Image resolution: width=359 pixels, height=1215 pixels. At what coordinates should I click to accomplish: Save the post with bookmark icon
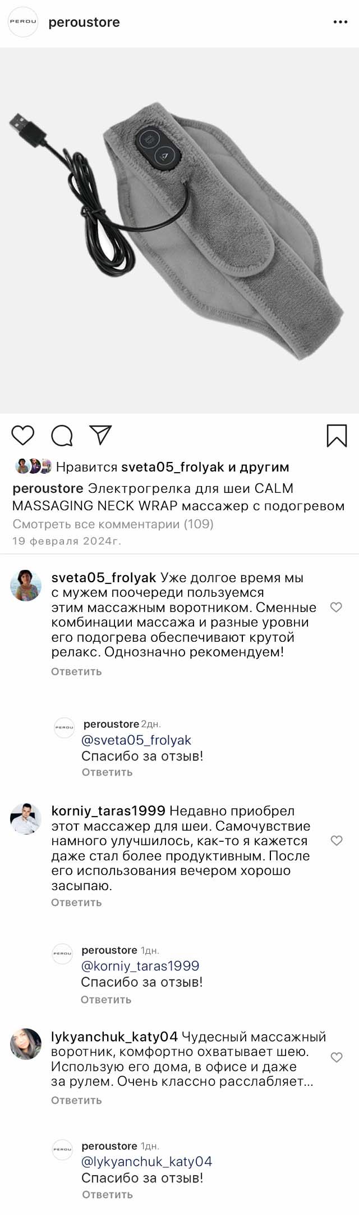[x=337, y=436]
